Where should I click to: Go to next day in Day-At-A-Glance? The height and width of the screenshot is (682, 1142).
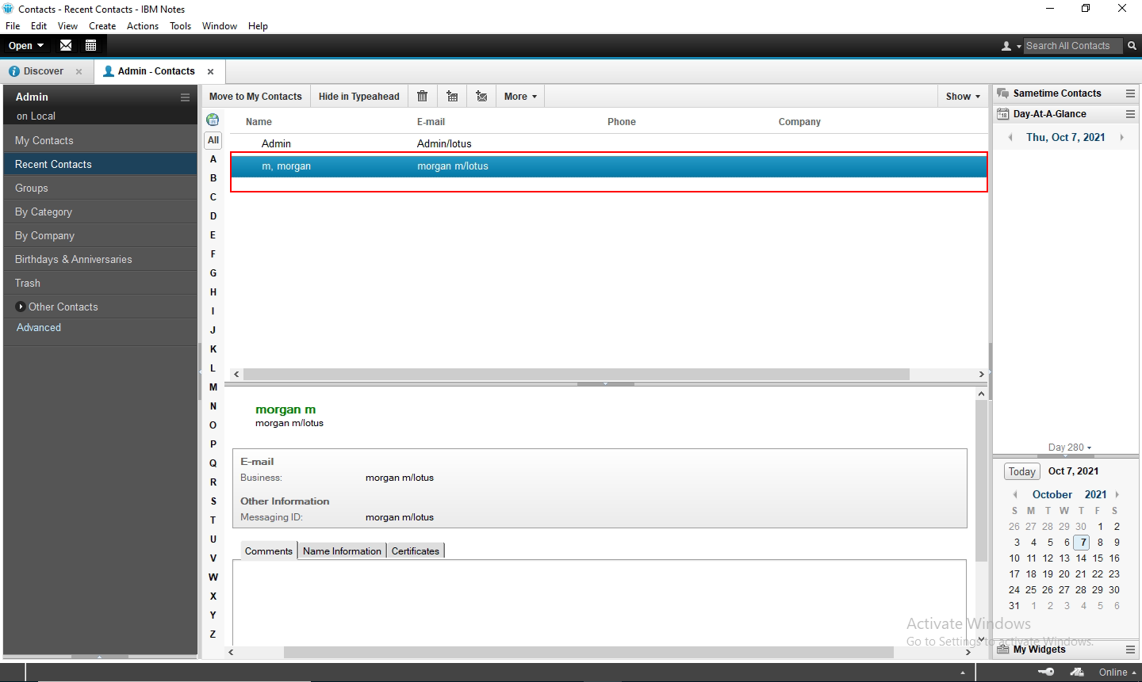(1121, 138)
